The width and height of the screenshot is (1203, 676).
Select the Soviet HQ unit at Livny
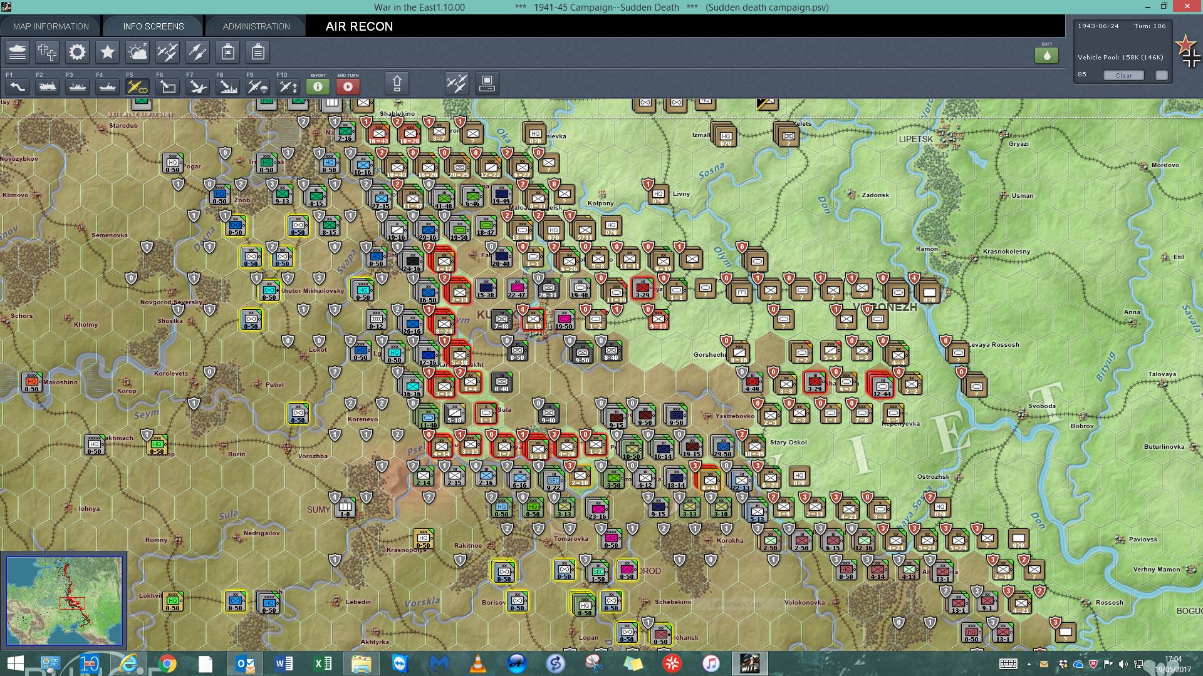[x=658, y=195]
